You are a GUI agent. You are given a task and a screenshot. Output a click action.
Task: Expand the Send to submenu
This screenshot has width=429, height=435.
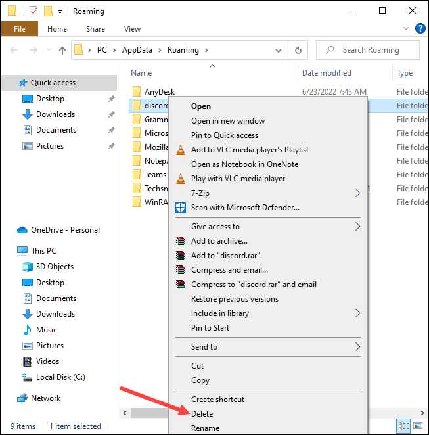[268, 347]
